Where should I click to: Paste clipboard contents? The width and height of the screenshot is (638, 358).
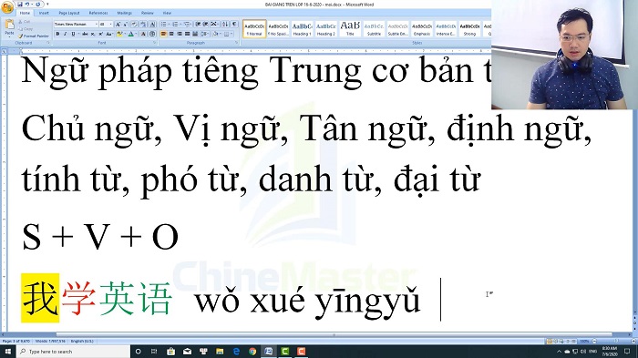coord(10,24)
